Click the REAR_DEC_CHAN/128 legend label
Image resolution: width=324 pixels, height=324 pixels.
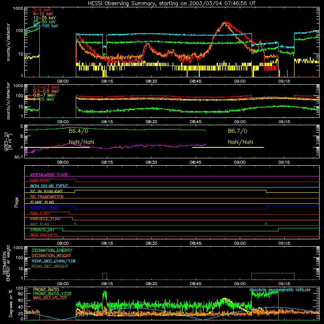pos(53,261)
